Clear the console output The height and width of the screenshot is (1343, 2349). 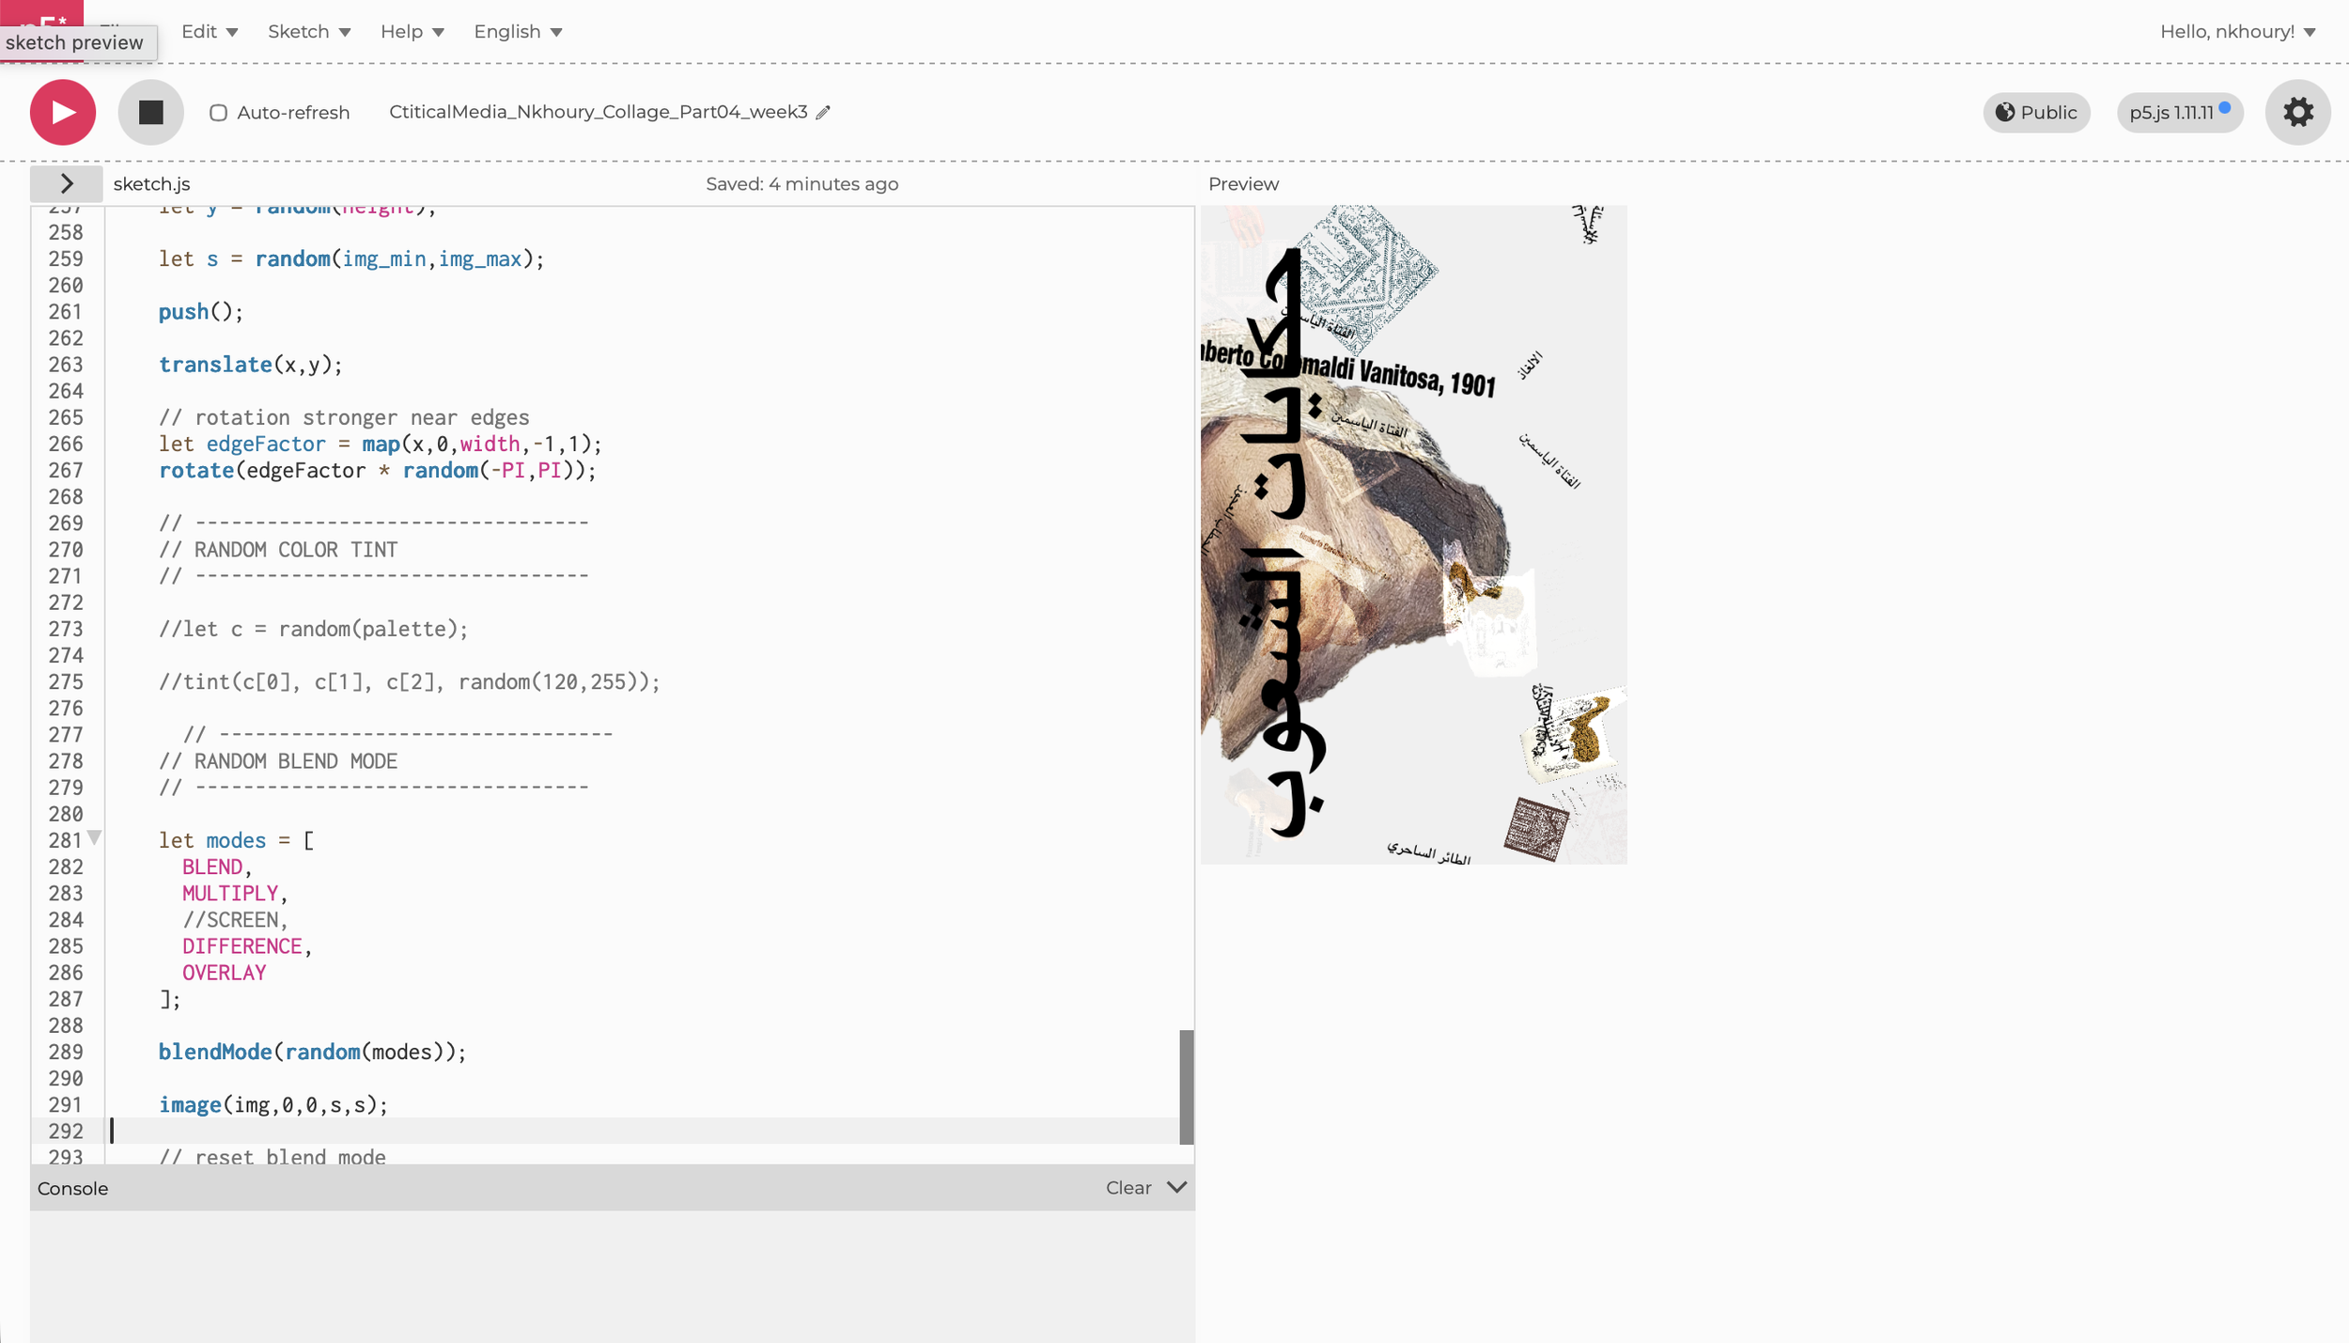coord(1128,1188)
